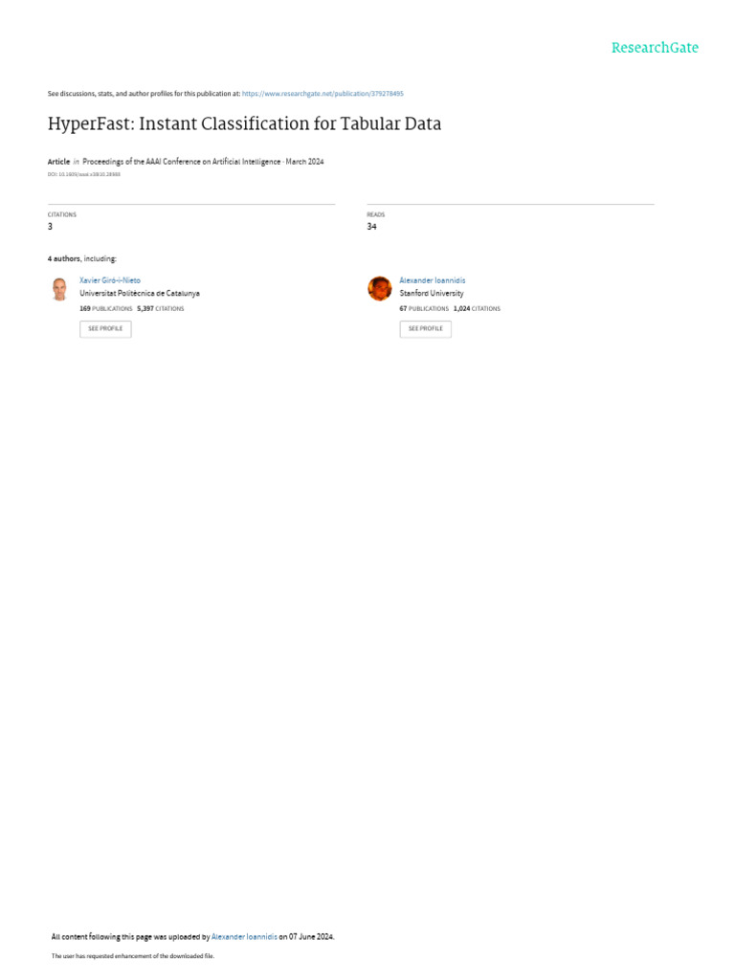This screenshot has height=980, width=735.
Task: Click the 67 publications stat
Action: [x=424, y=309]
